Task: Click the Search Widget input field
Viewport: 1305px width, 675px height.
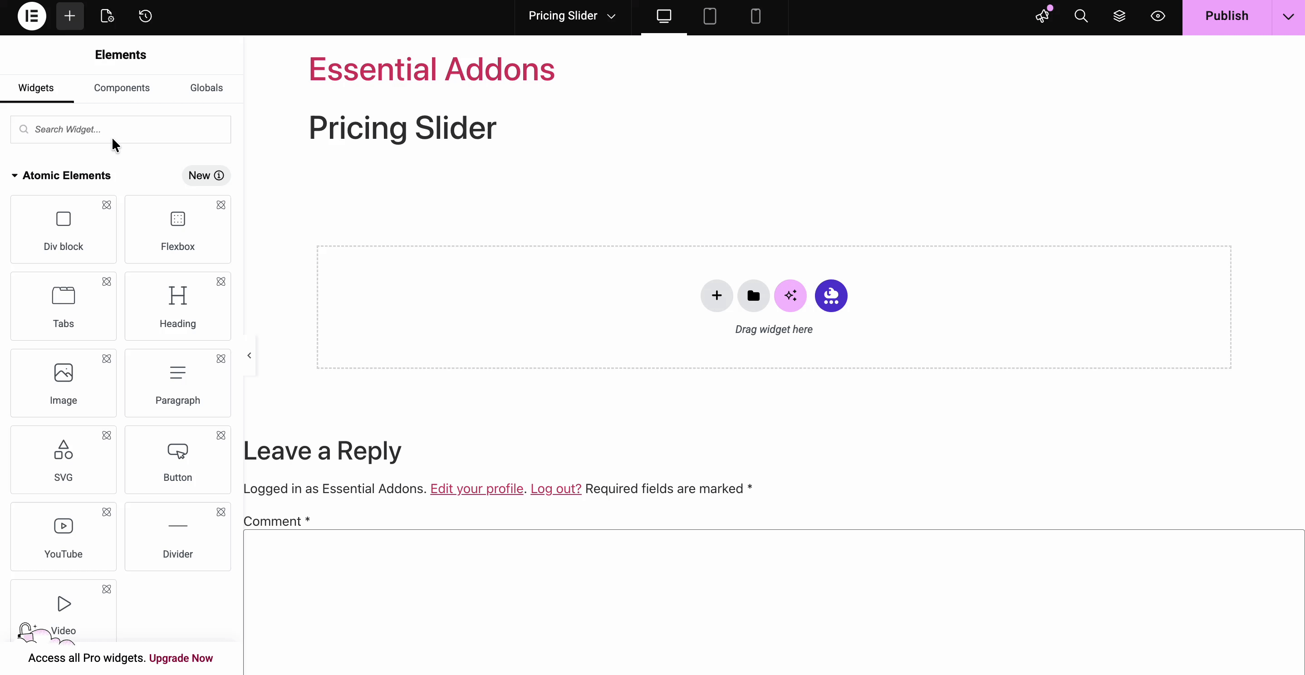Action: point(120,129)
